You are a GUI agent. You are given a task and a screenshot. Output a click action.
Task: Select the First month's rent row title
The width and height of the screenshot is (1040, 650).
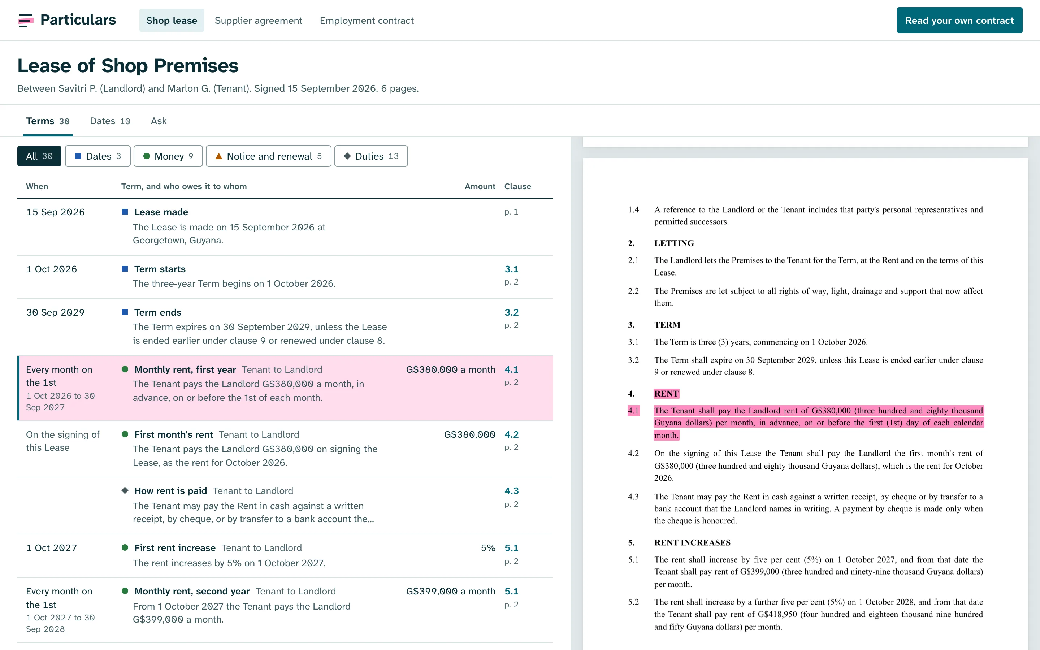coord(174,435)
